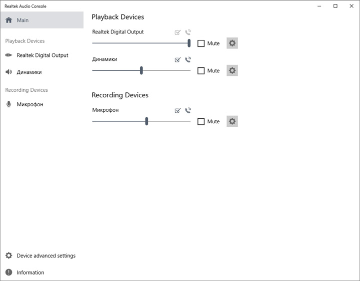Open Микрофон page from sidebar

(29, 104)
